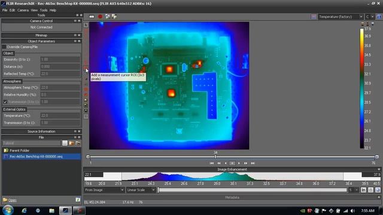Click the sequence end marker at frame 76

click(x=377, y=156)
